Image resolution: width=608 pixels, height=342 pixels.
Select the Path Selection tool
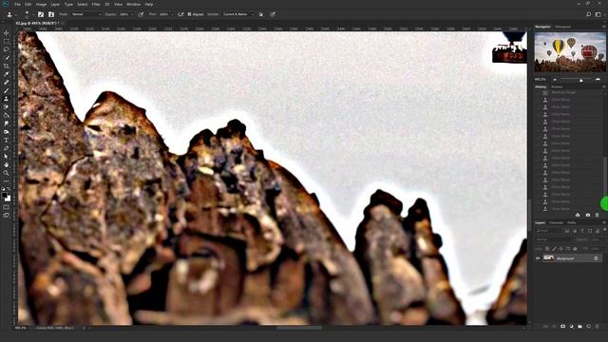coord(7,156)
